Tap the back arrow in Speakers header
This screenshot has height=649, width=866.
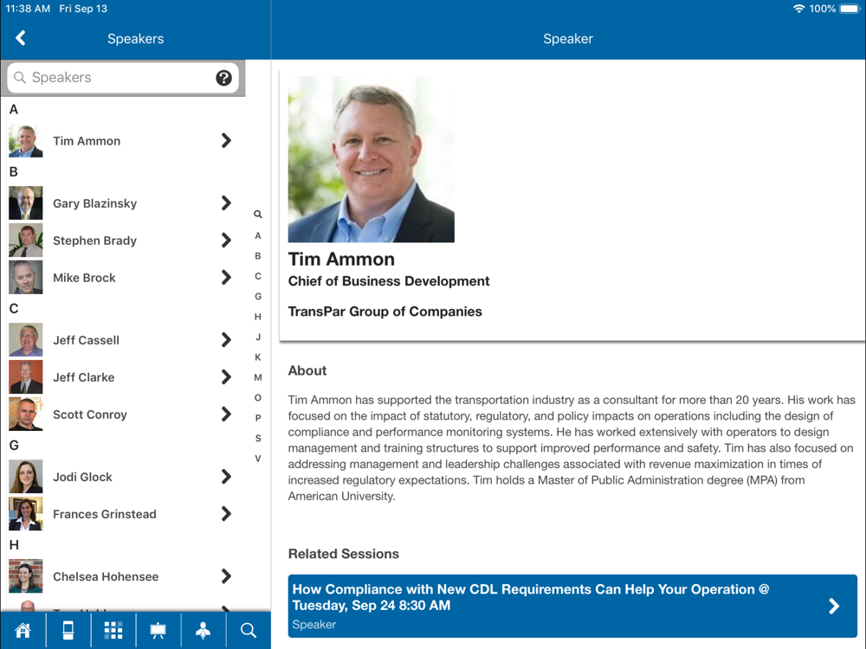[x=21, y=38]
